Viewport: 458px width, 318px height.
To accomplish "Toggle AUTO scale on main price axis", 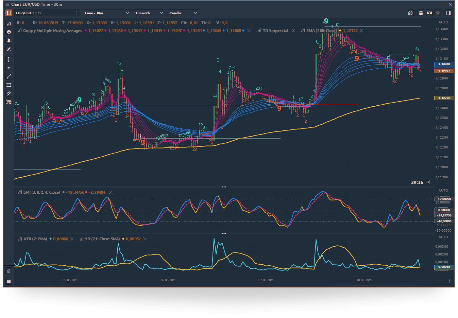I will pyautogui.click(x=443, y=22).
